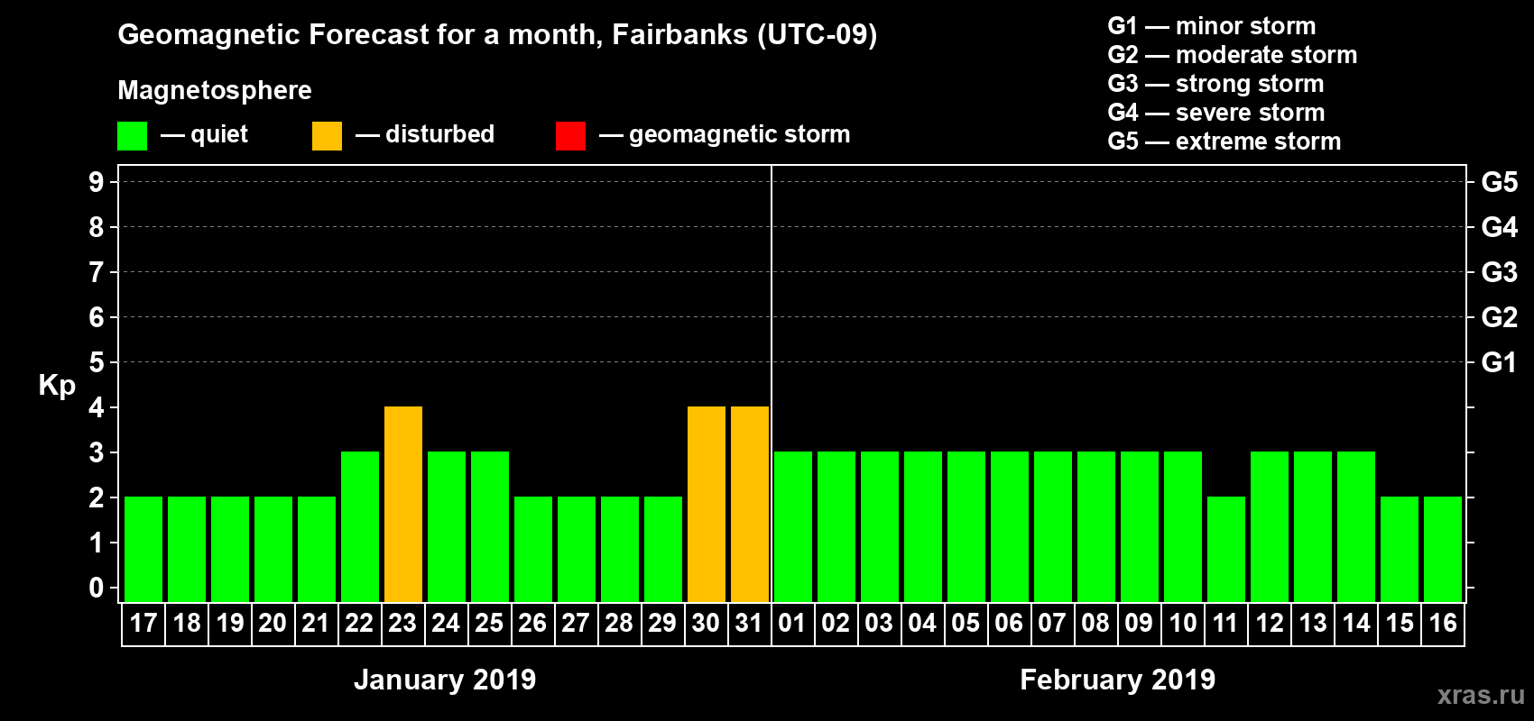The height and width of the screenshot is (721, 1534).
Task: Click the 'disturbed' legend label
Action: (x=440, y=134)
